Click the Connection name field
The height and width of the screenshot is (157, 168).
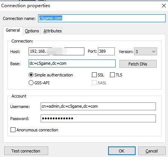pos(102,18)
